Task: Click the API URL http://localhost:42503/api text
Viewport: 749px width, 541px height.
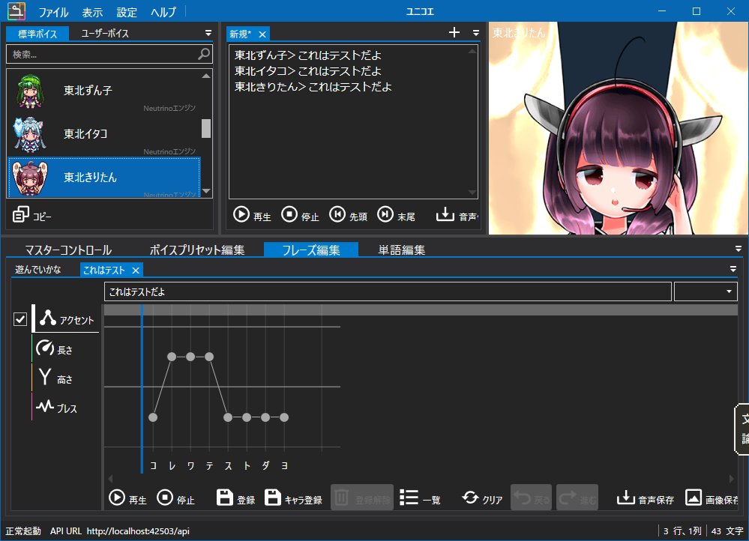Action: coord(120,531)
